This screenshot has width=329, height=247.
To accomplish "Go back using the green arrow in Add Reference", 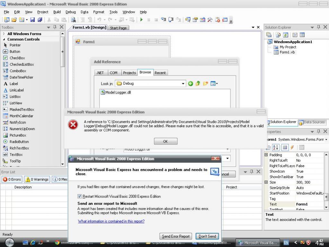I will point(191,84).
